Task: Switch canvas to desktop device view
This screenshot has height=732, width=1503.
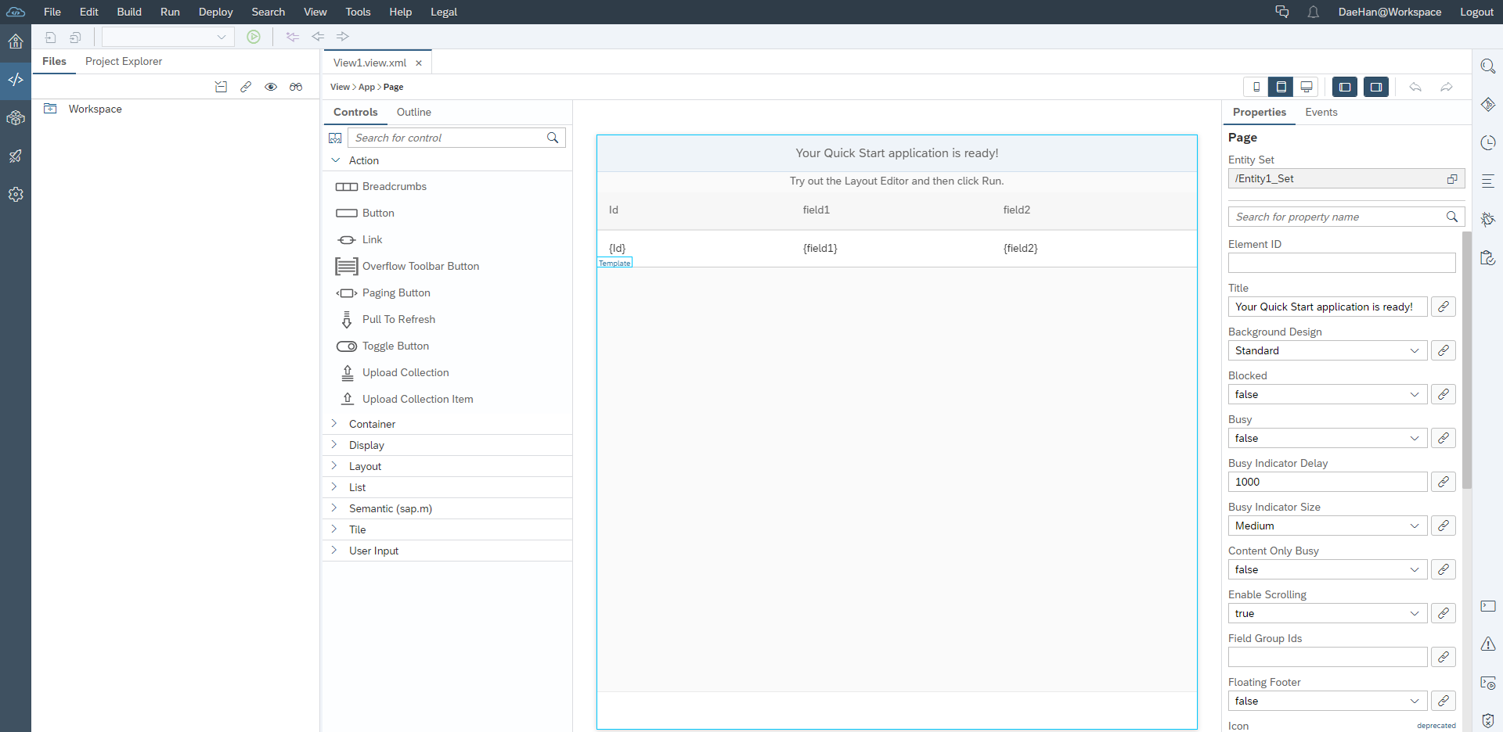Action: (x=1307, y=87)
